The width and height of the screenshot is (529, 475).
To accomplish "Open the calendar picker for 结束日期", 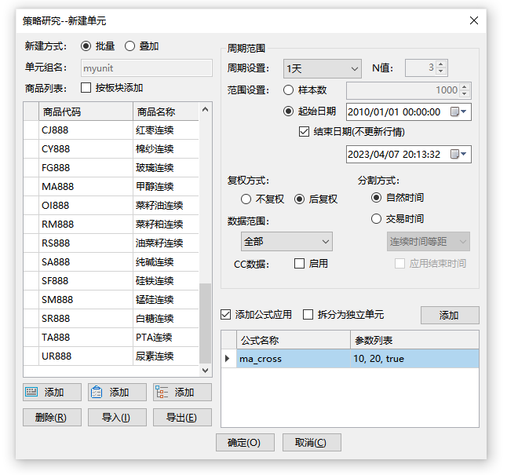I will tap(460, 155).
